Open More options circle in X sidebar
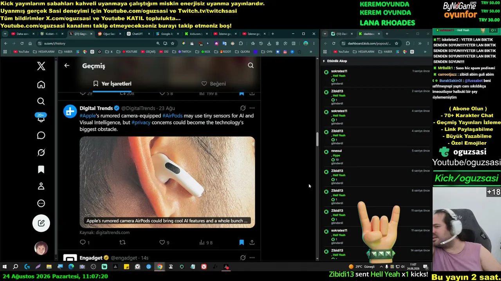Screen dimensions: 501x281 point(41,203)
